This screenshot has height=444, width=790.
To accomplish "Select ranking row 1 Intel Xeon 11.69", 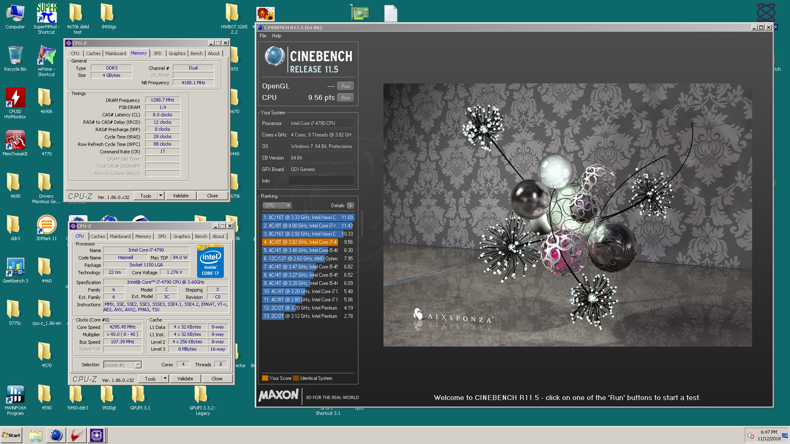I will tap(308, 217).
